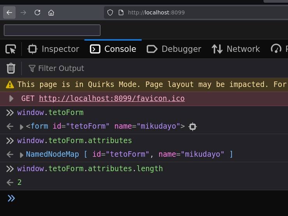Click the empty text input on the page
Image resolution: width=288 pixels, height=216 pixels.
[x=52, y=30]
